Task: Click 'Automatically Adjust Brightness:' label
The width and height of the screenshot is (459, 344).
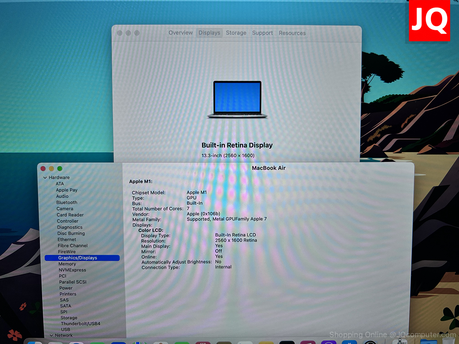Action: [177, 262]
